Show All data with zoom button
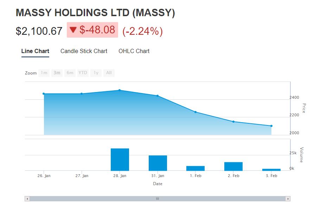Screen dimensions: 321x208 click(109, 73)
